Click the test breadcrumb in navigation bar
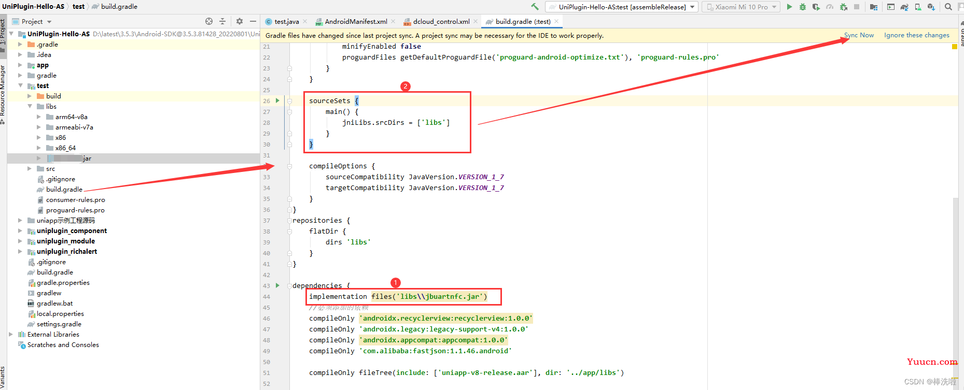This screenshot has width=964, height=390. [x=78, y=7]
